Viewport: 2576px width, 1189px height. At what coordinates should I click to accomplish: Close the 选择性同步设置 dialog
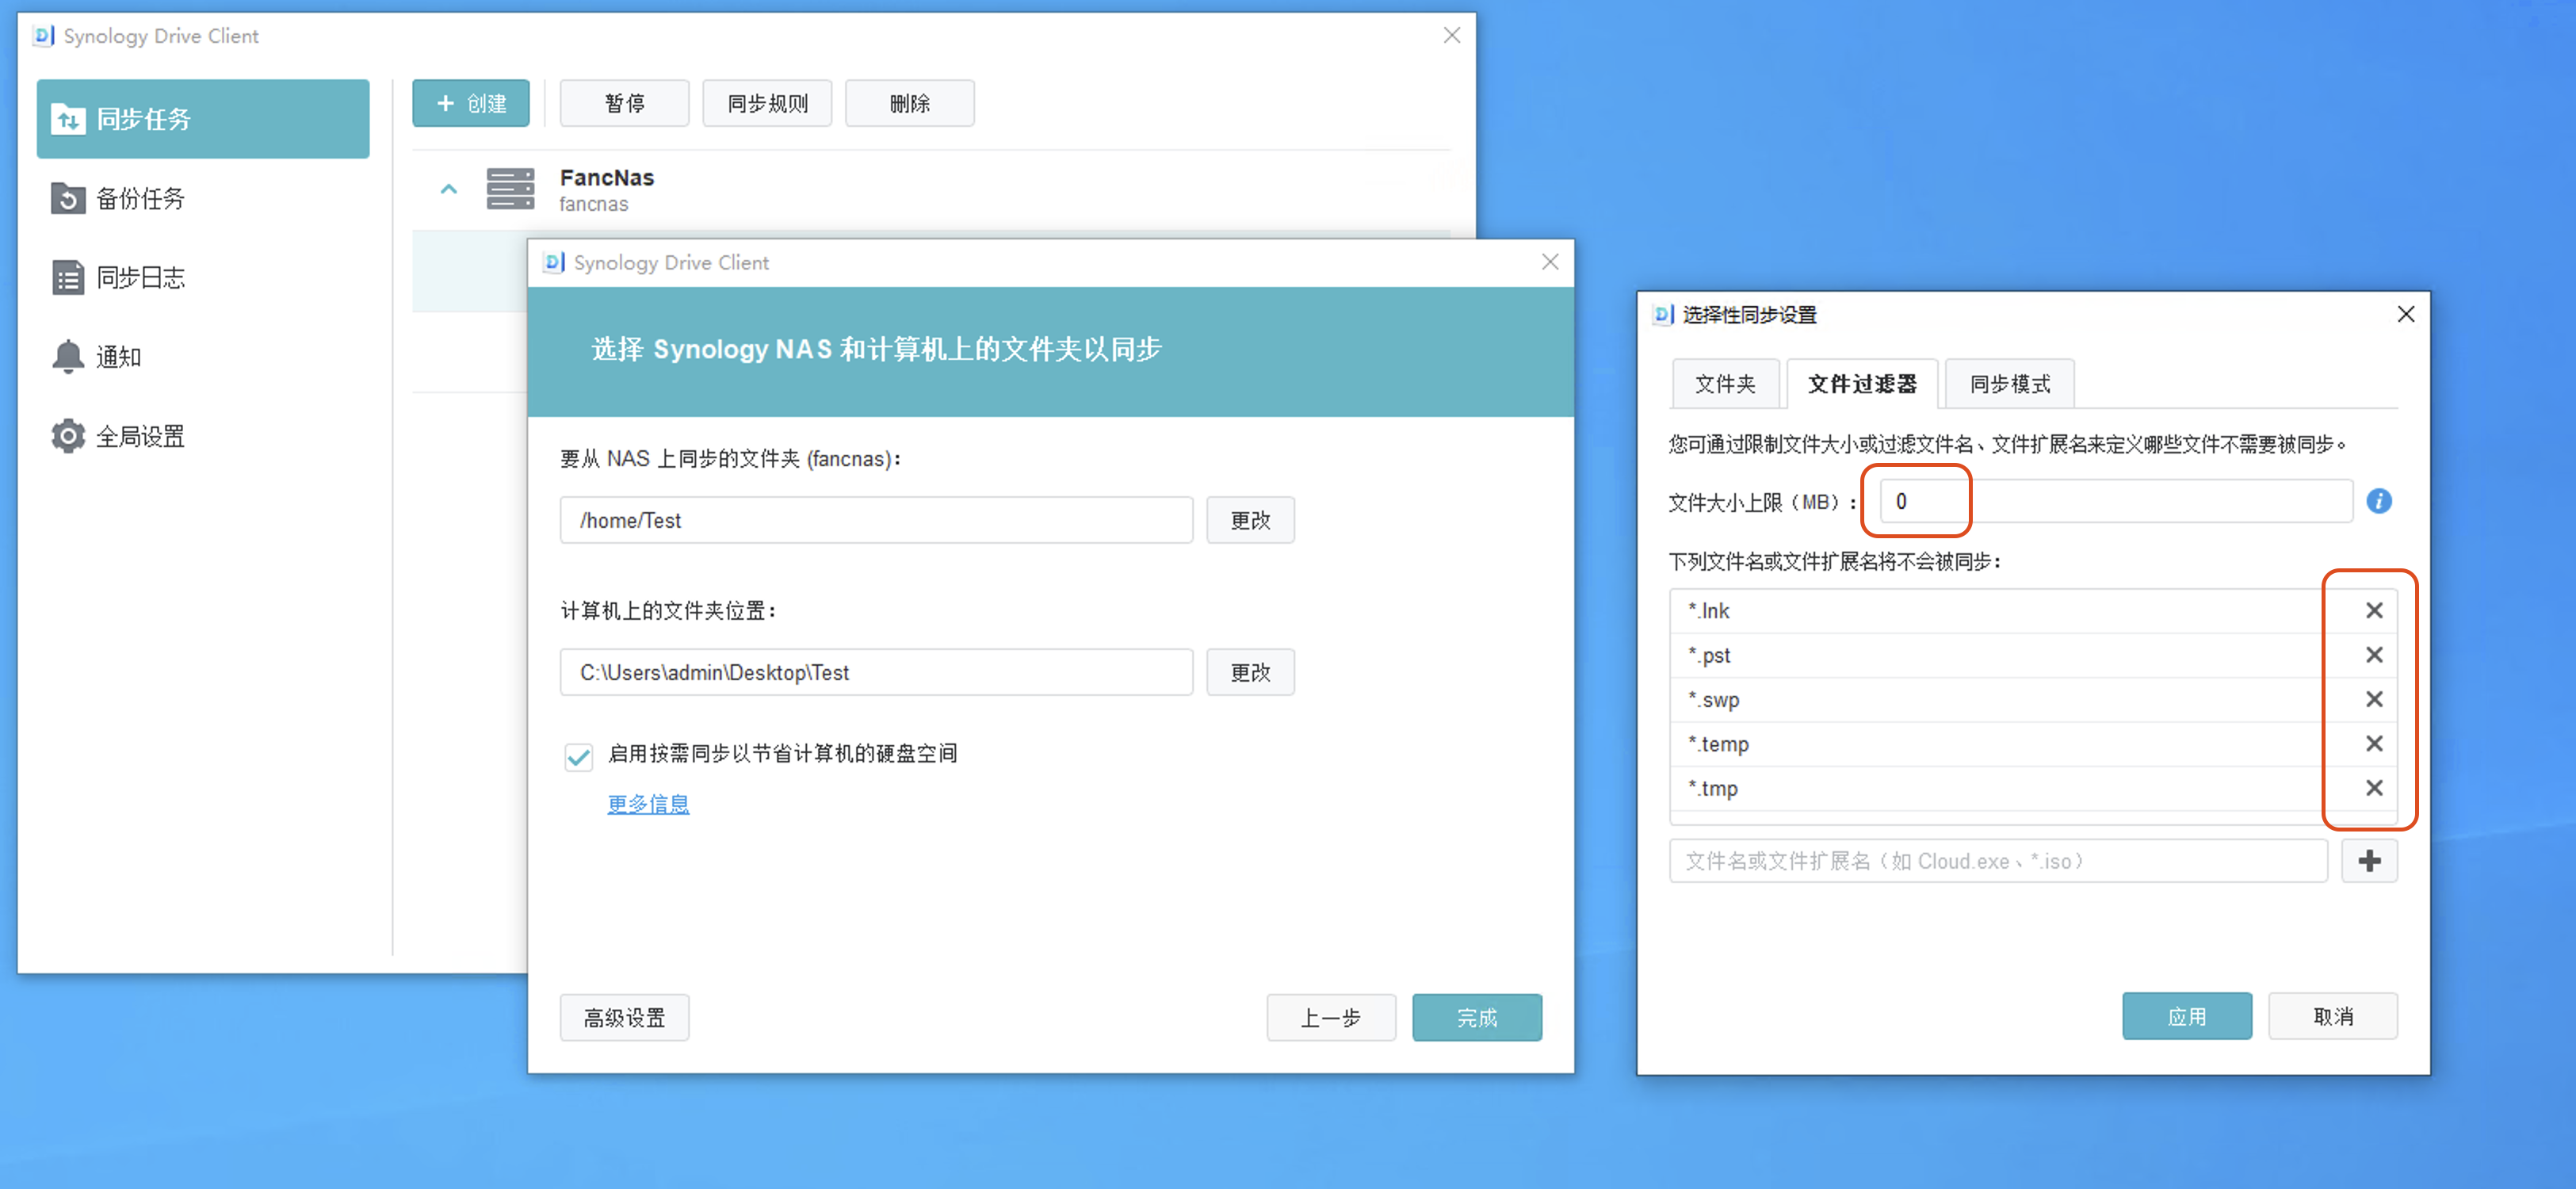[2406, 314]
